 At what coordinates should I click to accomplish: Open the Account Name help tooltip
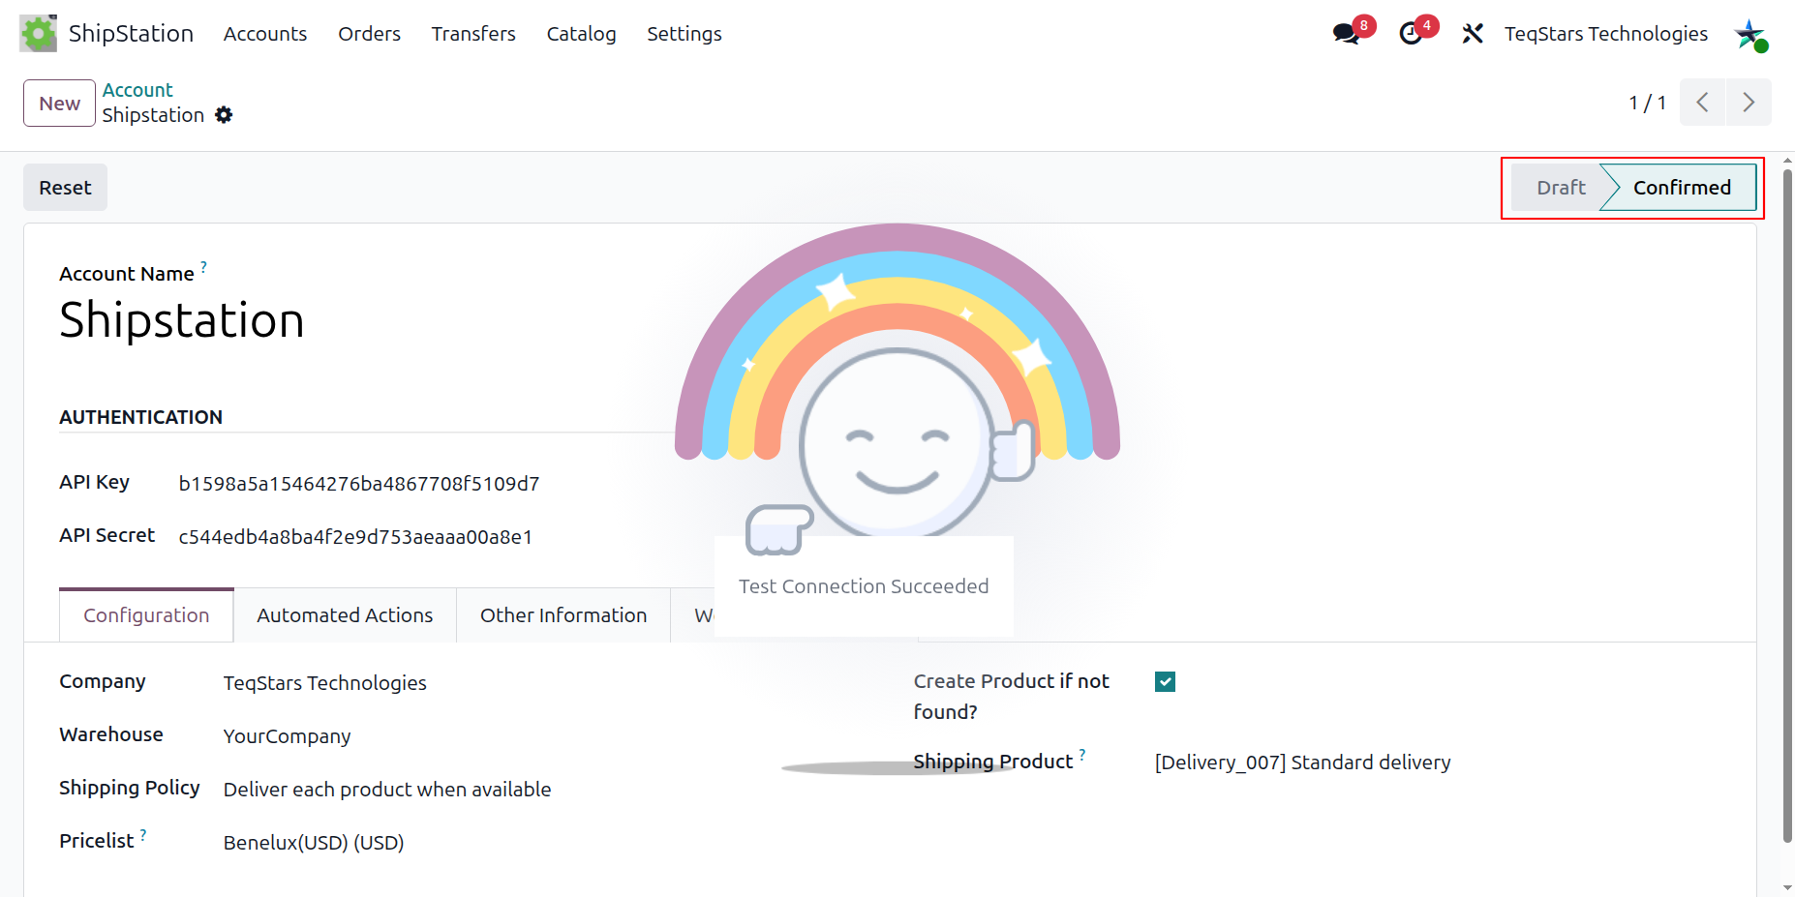tap(203, 265)
